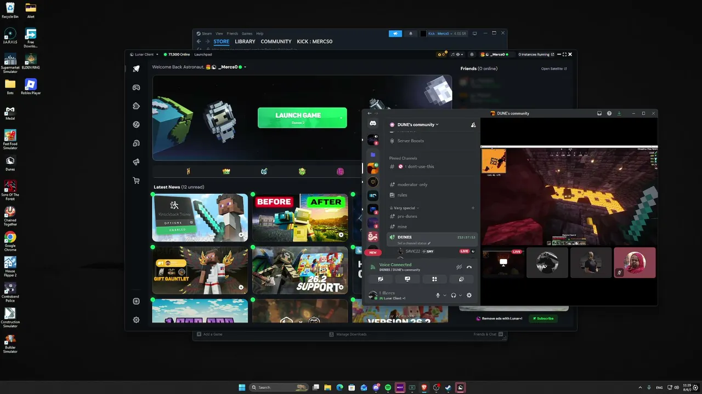Toggle Discord microphone mute
Image resolution: width=702 pixels, height=394 pixels.
pyautogui.click(x=438, y=296)
